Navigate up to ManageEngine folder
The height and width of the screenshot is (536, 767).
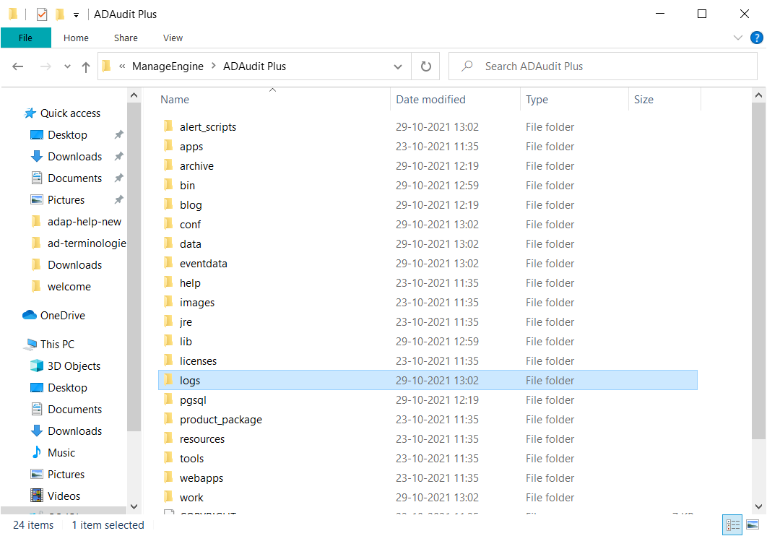click(x=85, y=66)
